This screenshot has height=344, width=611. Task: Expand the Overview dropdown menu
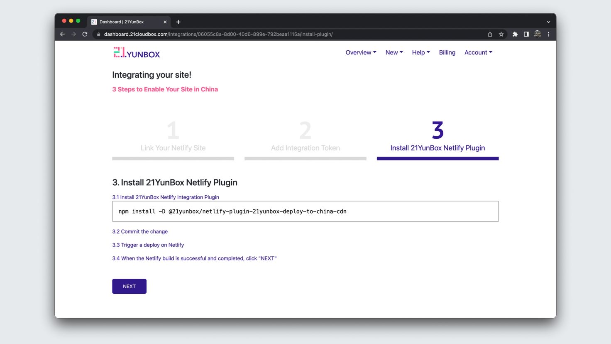(x=361, y=52)
